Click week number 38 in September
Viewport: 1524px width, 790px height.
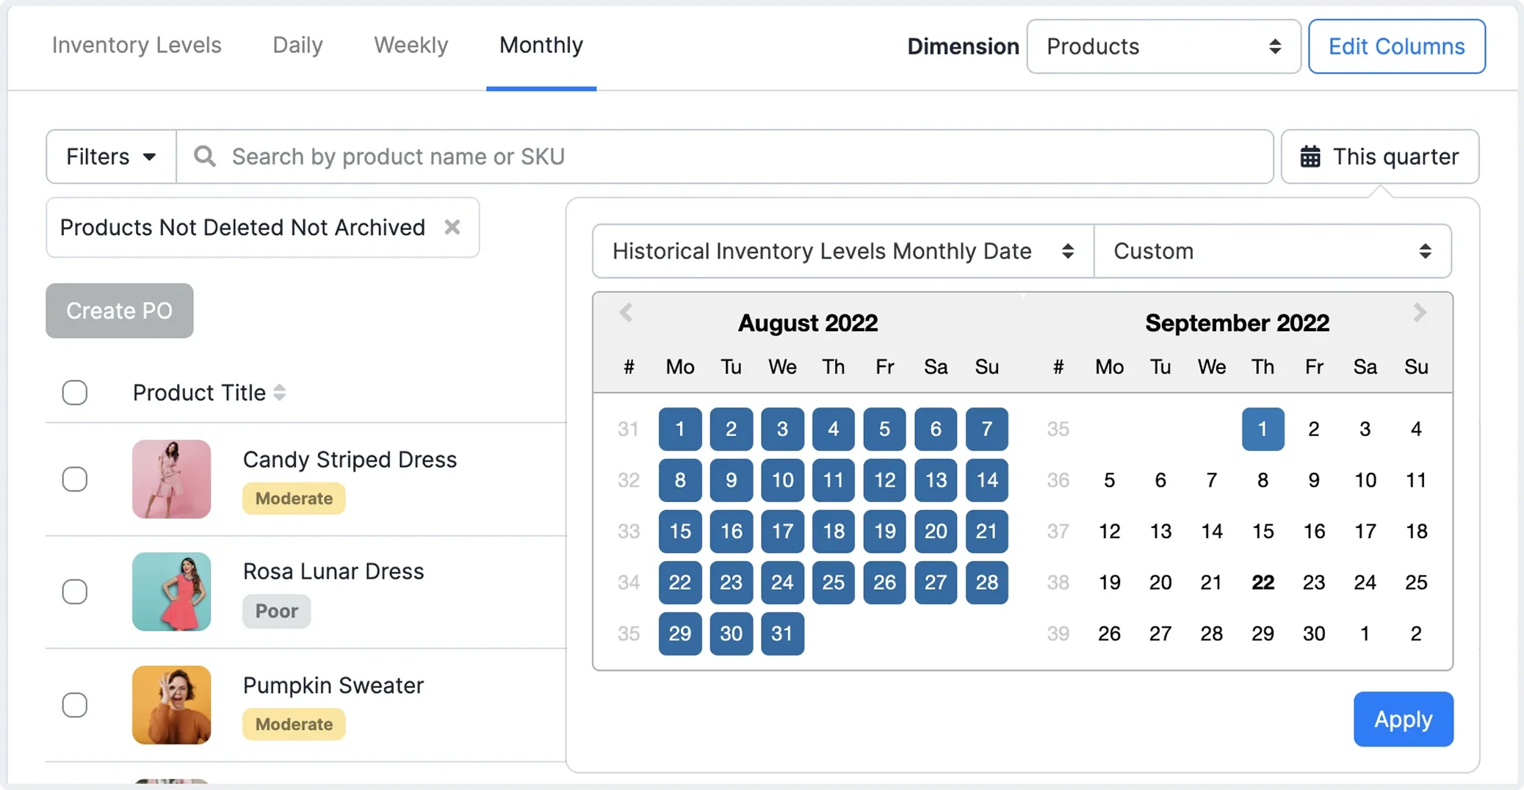(1058, 582)
